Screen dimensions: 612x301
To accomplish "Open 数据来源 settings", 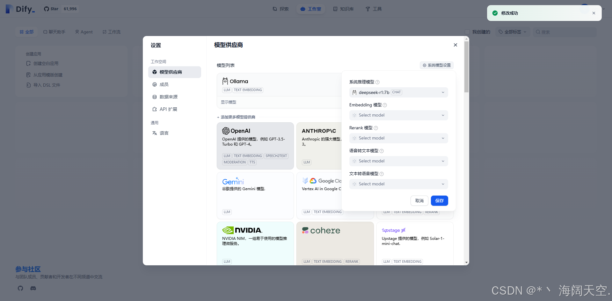I will [175, 97].
